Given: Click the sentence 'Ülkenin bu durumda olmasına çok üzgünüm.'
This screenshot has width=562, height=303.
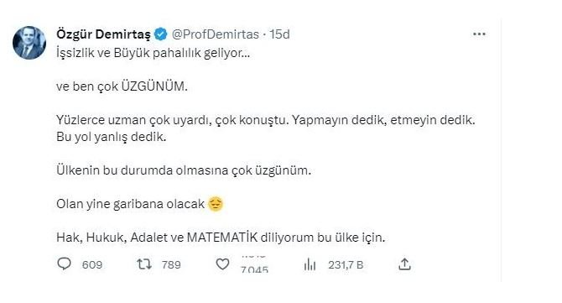Looking at the screenshot, I should pyautogui.click(x=184, y=170).
